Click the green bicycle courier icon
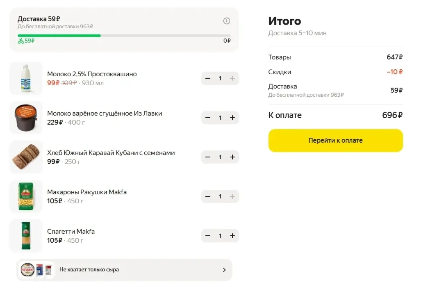 coord(21,41)
